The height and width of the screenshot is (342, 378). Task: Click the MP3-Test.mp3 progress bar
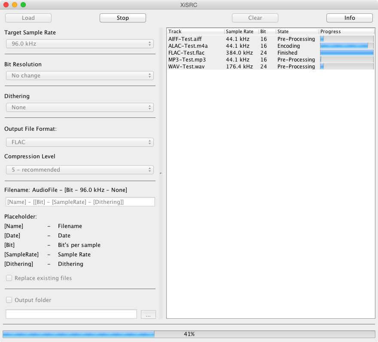pyautogui.click(x=347, y=60)
